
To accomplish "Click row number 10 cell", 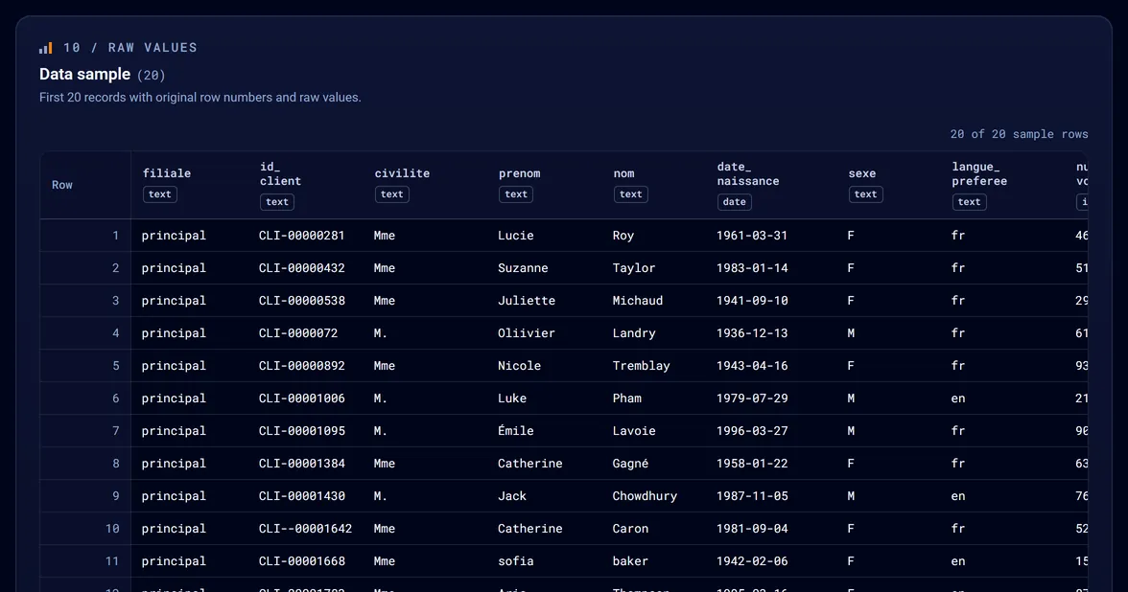I will [x=112, y=528].
